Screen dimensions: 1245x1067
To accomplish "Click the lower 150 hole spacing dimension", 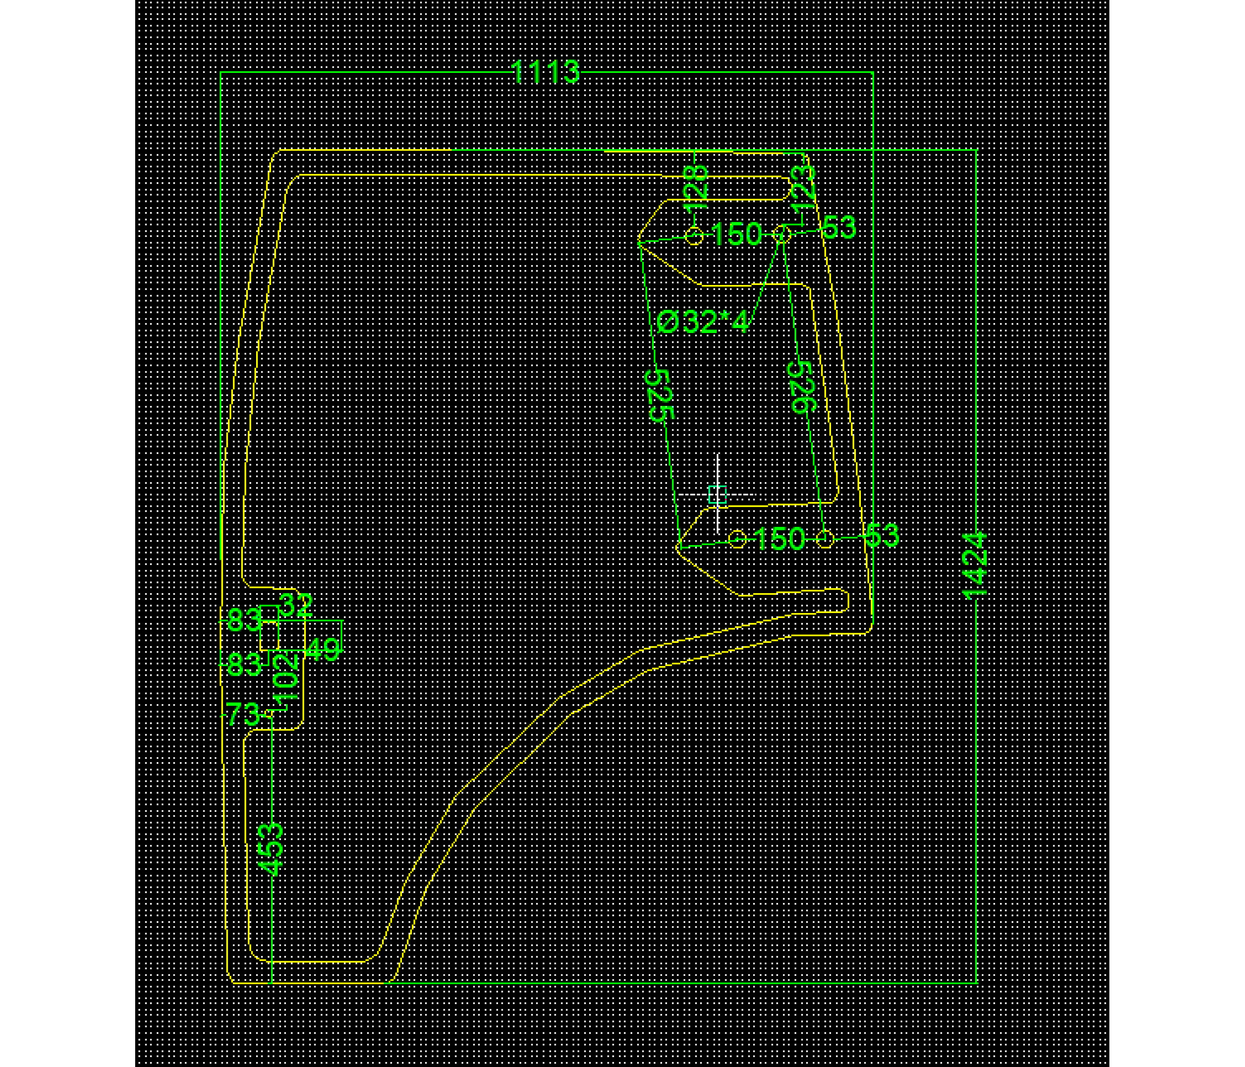I will point(779,539).
